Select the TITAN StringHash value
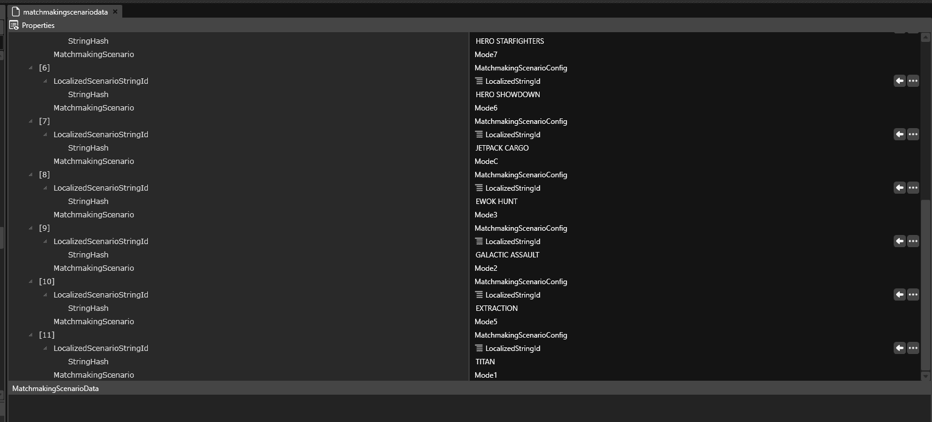 [485, 362]
